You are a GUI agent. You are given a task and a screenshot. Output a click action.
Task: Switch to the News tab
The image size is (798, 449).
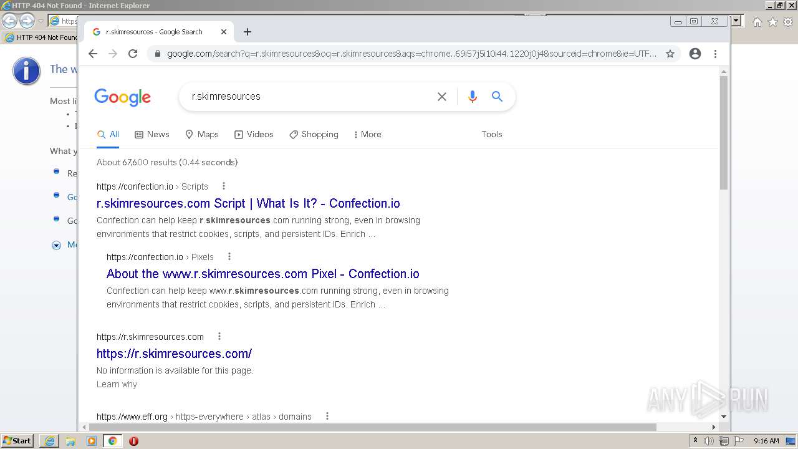[x=152, y=134]
